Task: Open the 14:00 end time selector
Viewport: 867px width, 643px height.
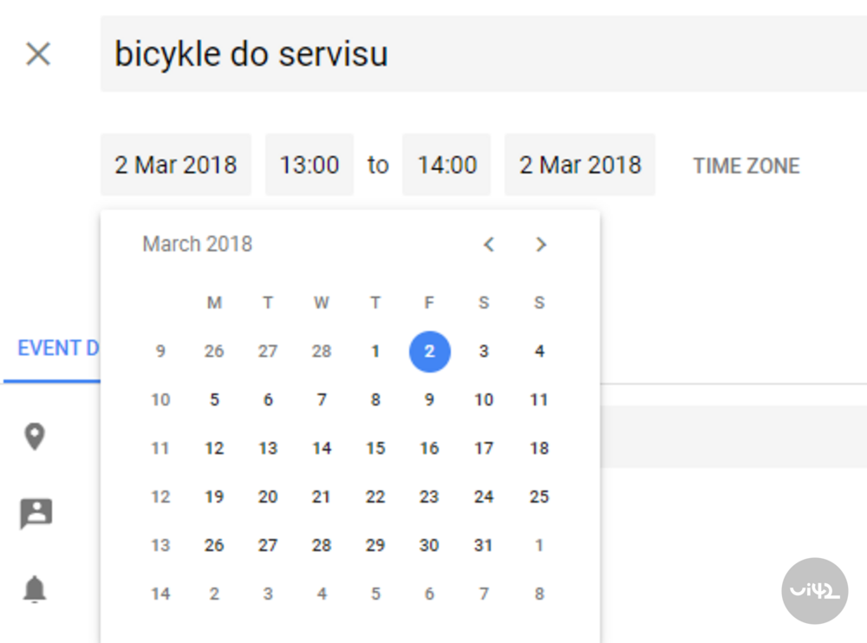Action: click(447, 165)
